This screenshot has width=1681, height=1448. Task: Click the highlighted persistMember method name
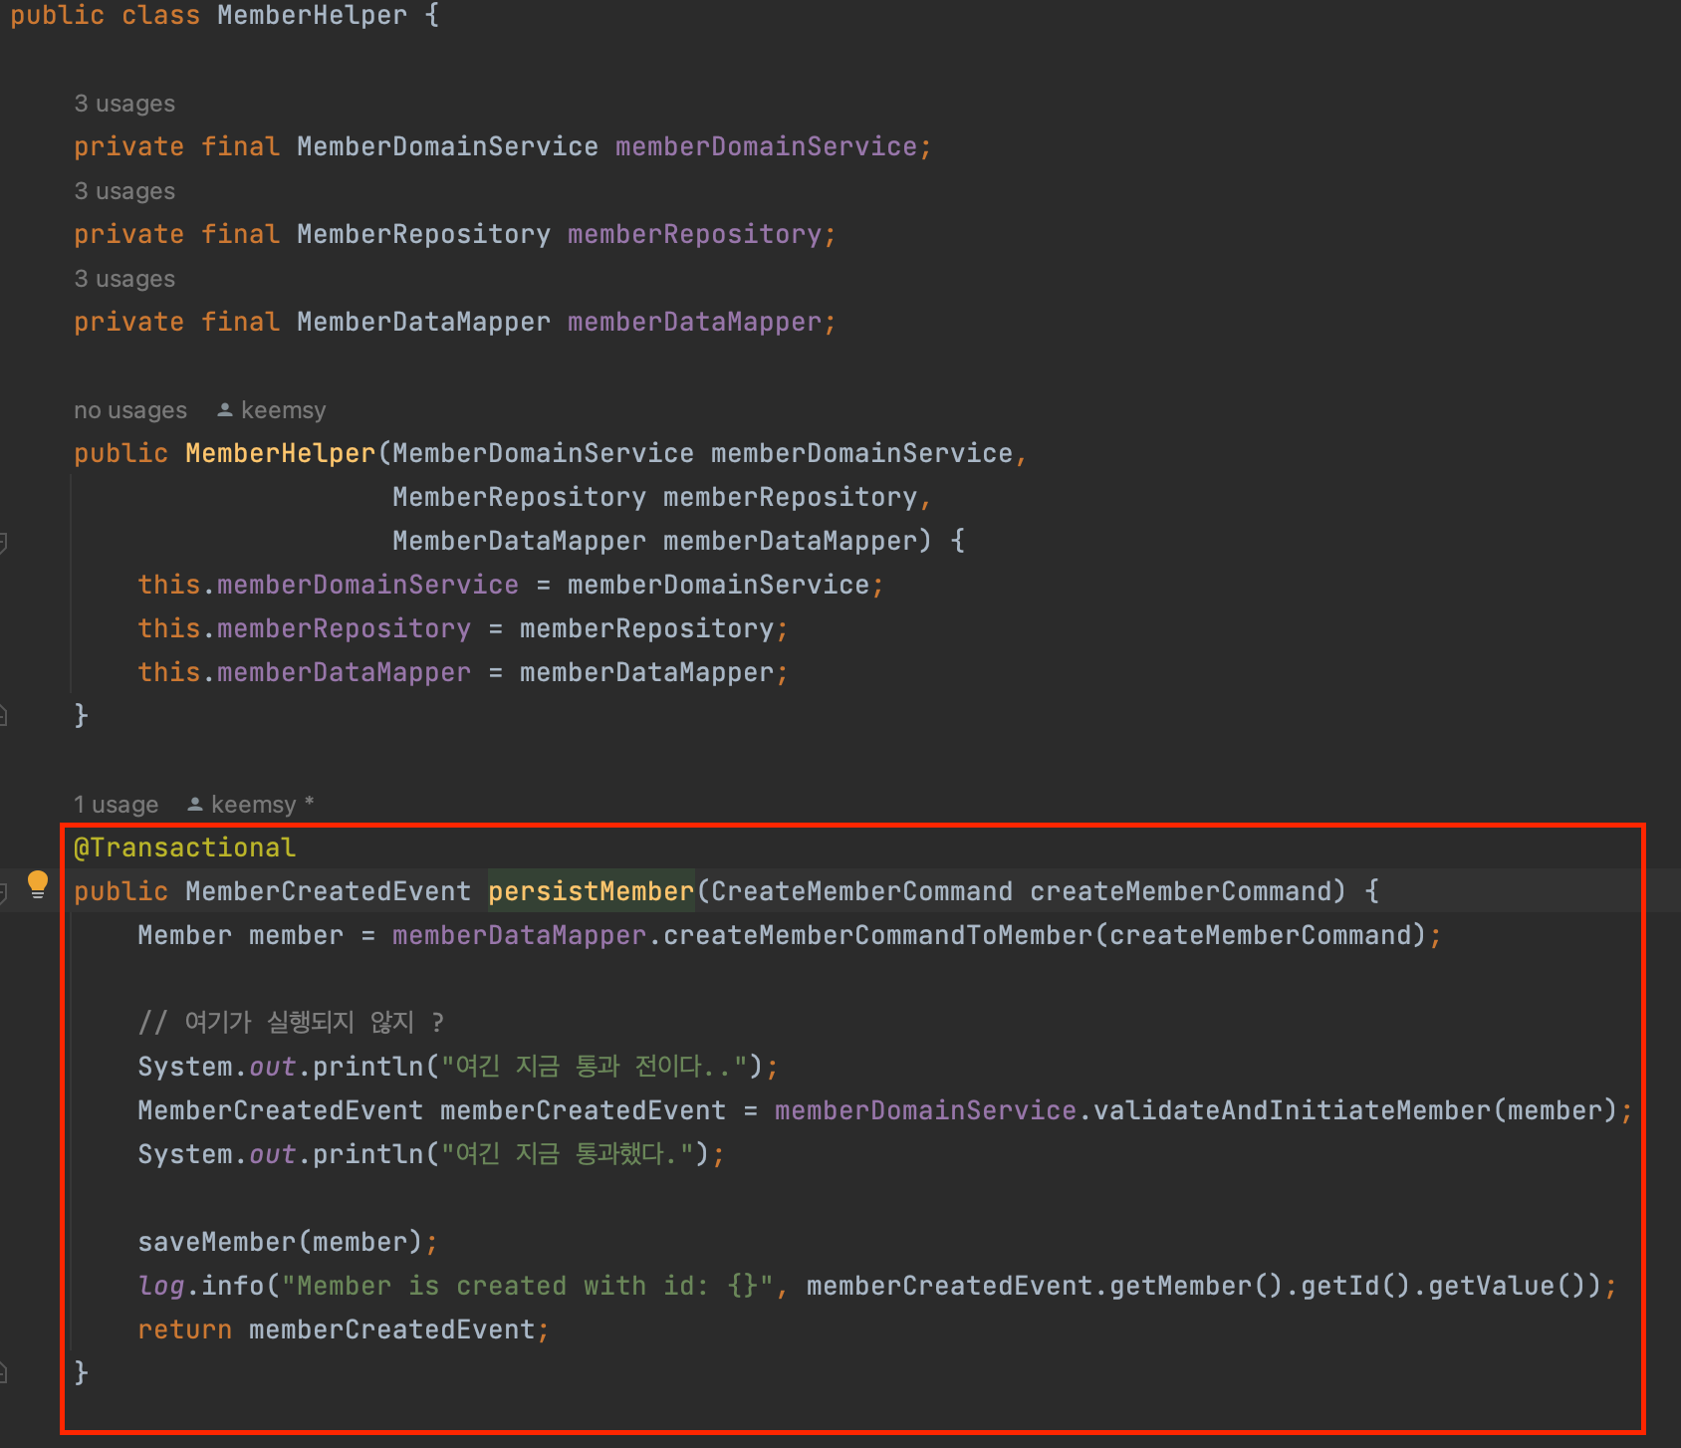point(591,891)
